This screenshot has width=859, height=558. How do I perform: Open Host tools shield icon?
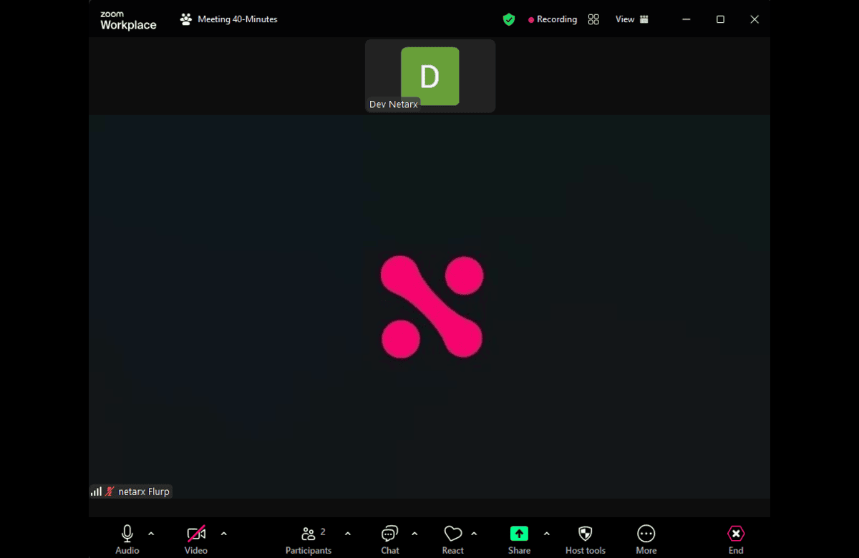pyautogui.click(x=585, y=534)
